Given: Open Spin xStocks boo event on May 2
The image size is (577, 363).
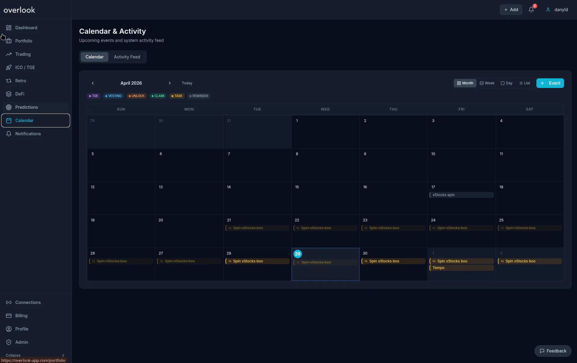Looking at the screenshot, I should [530, 261].
